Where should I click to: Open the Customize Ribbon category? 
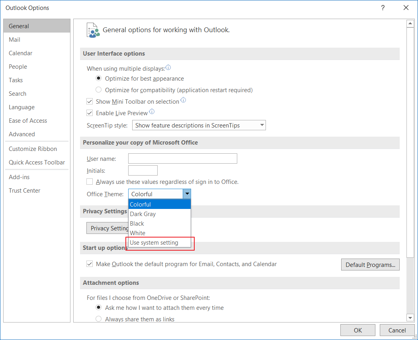pyautogui.click(x=37, y=149)
